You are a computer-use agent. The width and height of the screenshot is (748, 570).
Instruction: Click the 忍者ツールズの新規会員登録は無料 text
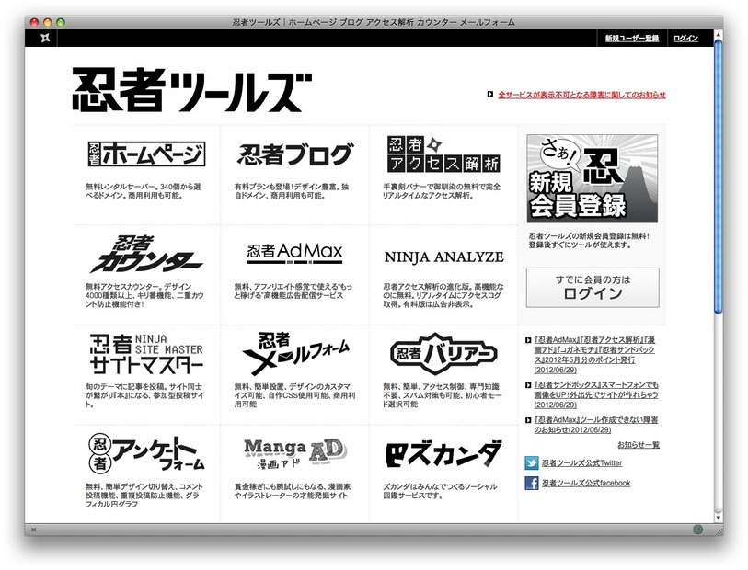coord(589,240)
